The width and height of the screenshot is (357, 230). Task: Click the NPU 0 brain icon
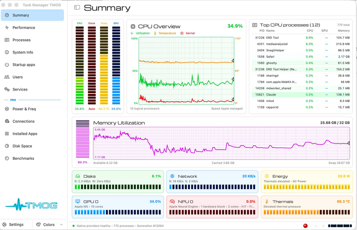(x=172, y=202)
